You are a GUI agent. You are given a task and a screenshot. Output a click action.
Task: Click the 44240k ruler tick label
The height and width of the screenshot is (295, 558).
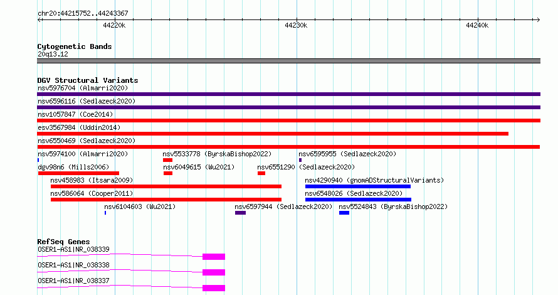[477, 25]
